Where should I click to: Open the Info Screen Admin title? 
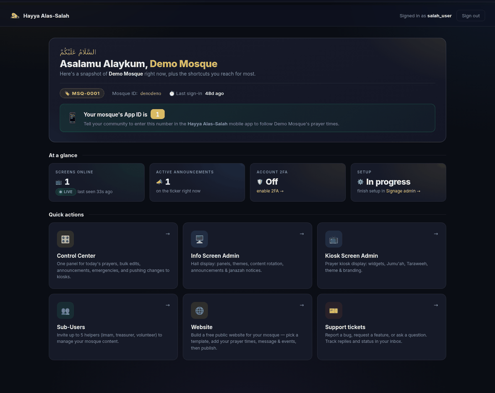(215, 256)
